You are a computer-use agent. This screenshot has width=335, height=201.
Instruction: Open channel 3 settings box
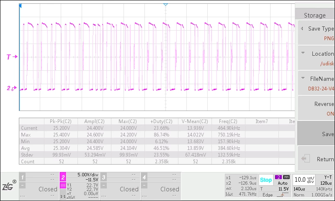point(120,186)
